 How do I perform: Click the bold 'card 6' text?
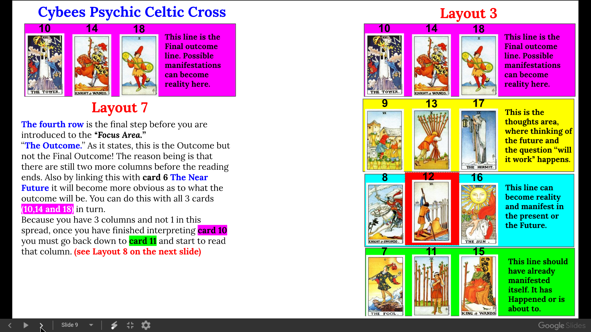pos(155,177)
